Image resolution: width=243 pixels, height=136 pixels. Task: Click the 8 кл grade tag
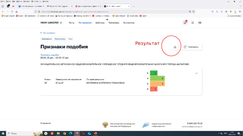(x=71, y=39)
